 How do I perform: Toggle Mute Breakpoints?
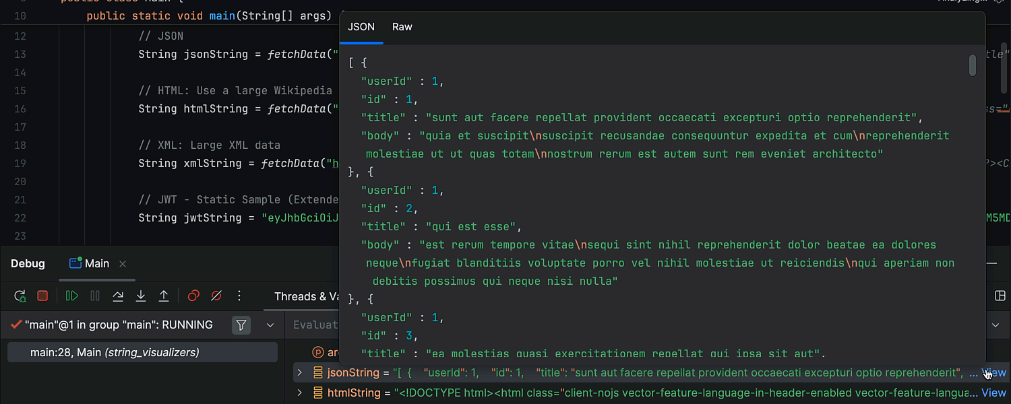(x=216, y=296)
